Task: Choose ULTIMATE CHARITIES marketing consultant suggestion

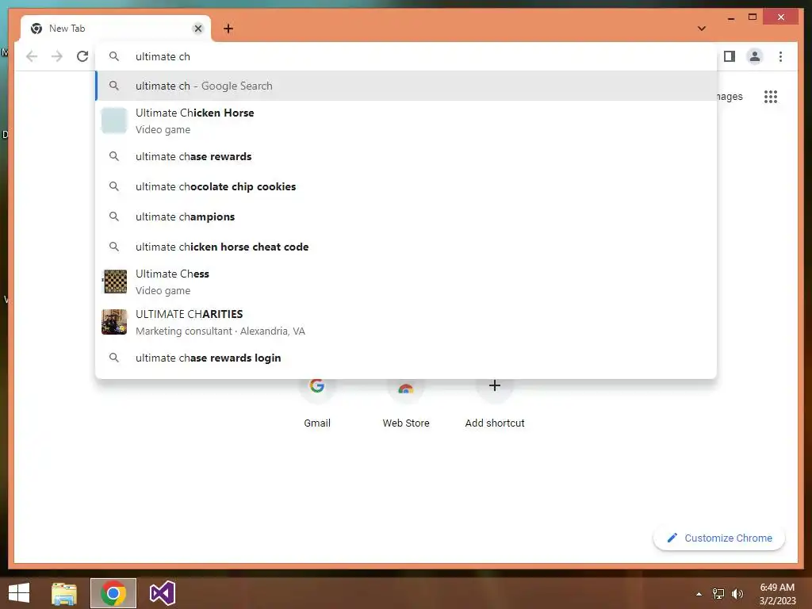Action: 406,322
